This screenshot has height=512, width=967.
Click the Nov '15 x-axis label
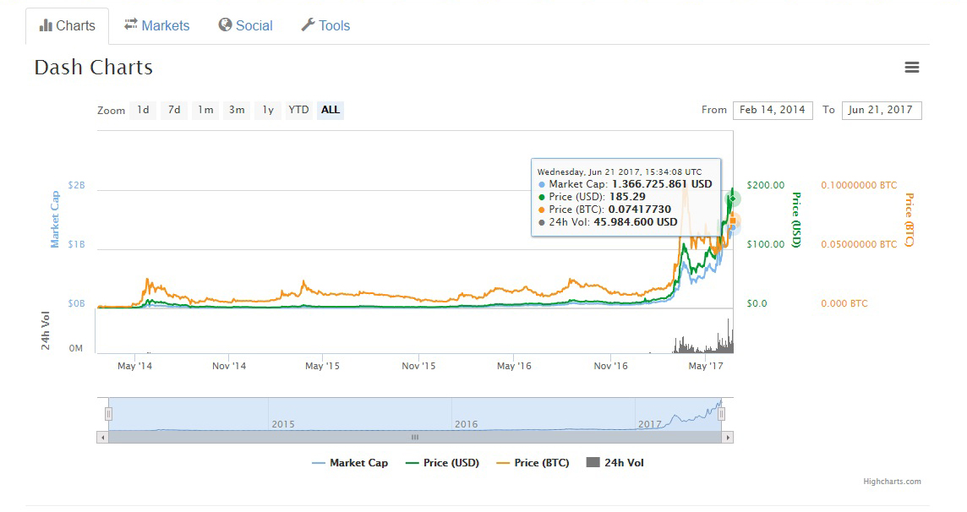pos(418,366)
